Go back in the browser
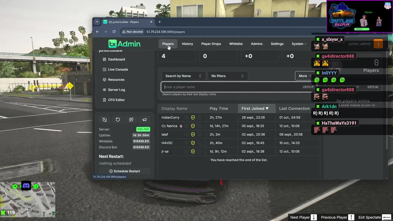393x221 pixels. coord(97,32)
